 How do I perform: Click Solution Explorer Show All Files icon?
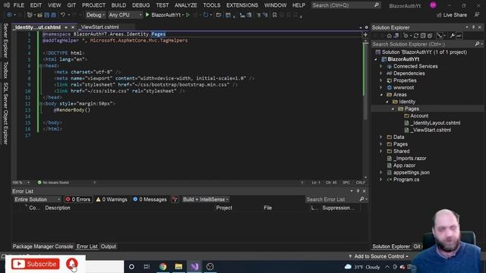(x=430, y=36)
